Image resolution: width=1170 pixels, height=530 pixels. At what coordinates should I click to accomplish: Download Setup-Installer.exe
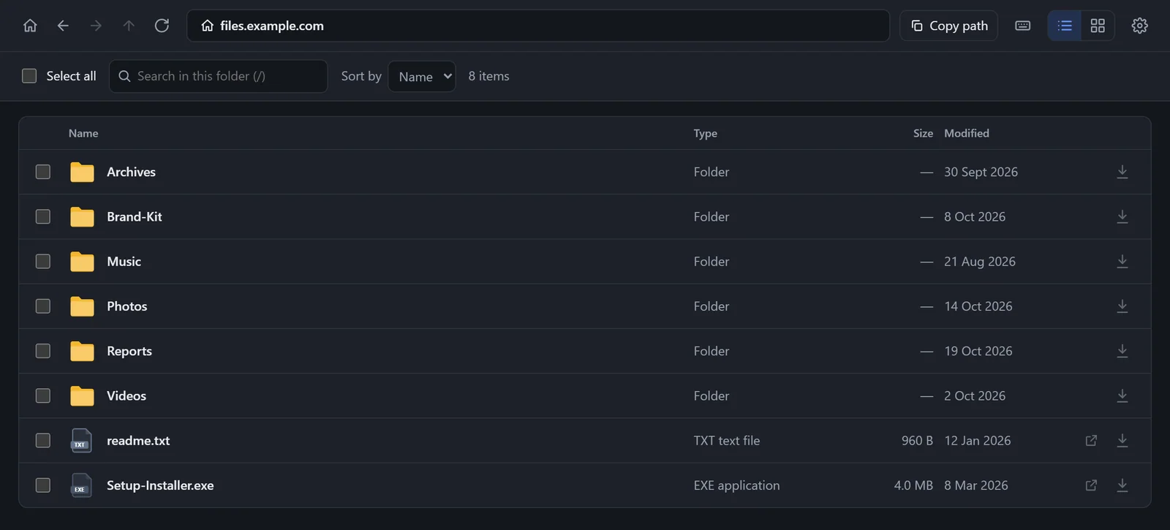pos(1122,485)
